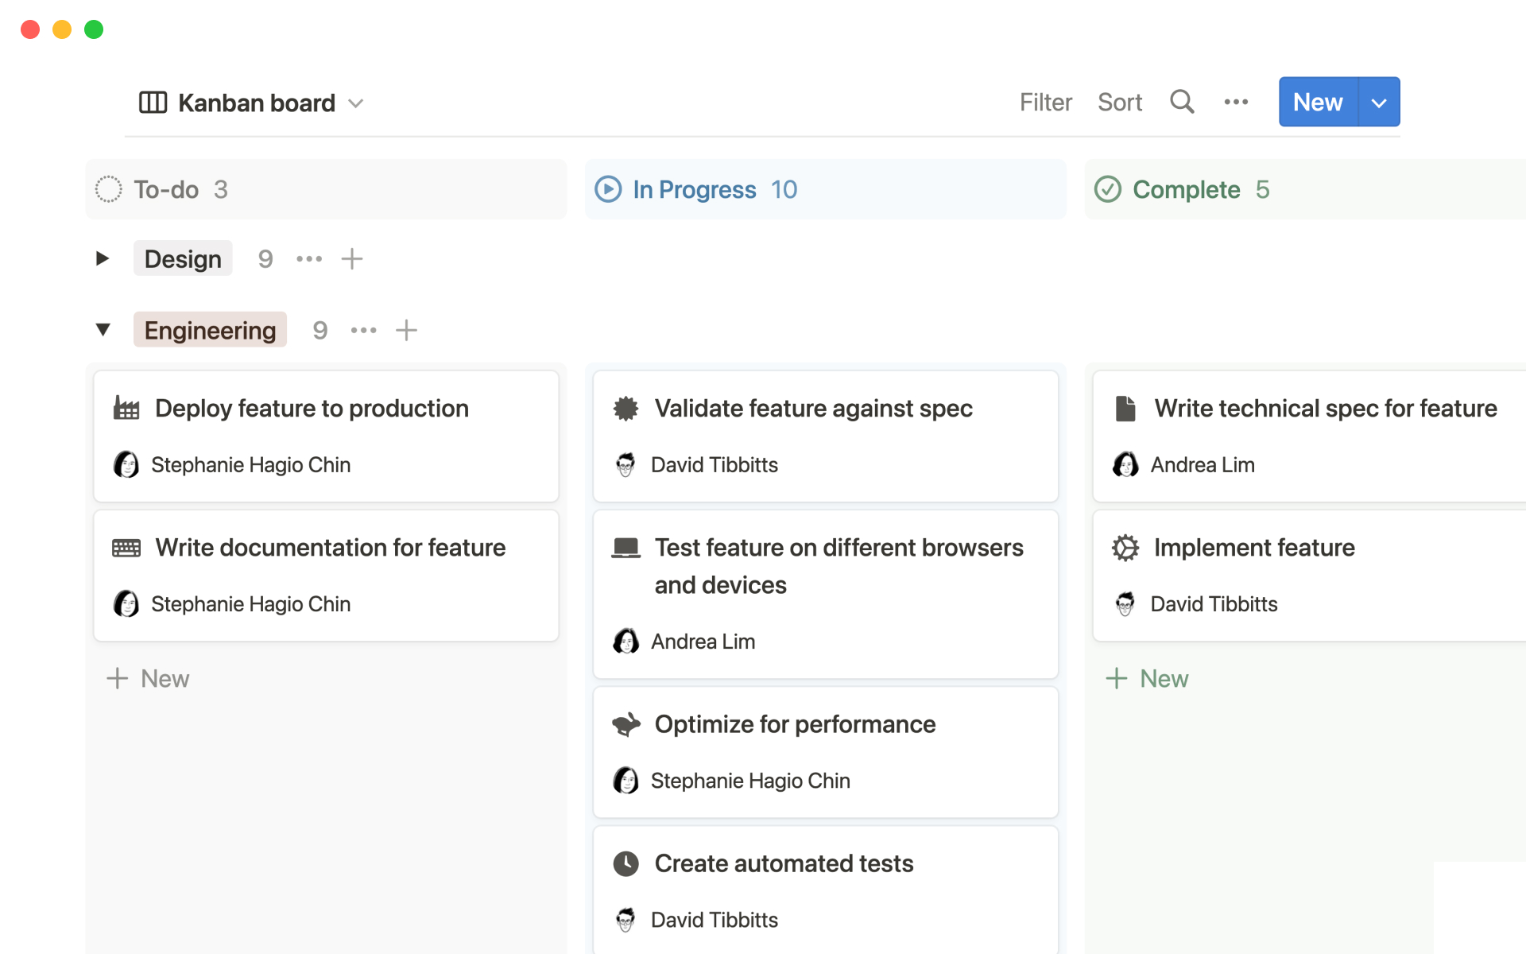Click the Kanban board view icon

(x=153, y=103)
